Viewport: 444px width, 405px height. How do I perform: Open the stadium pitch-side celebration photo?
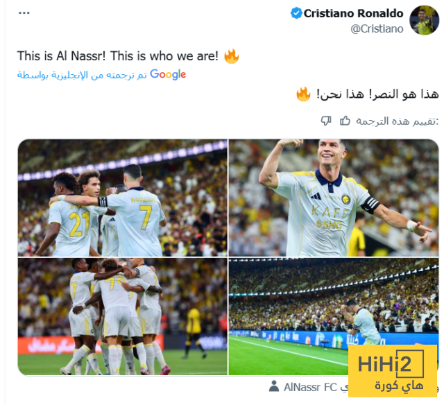pos(334,316)
